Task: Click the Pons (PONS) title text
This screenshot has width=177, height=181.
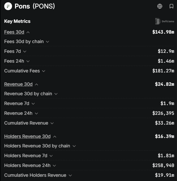Action: click(x=35, y=6)
